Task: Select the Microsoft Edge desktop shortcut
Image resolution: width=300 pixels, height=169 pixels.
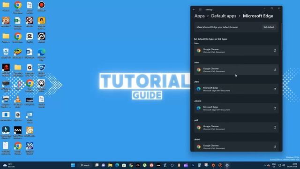Action: pos(41,54)
